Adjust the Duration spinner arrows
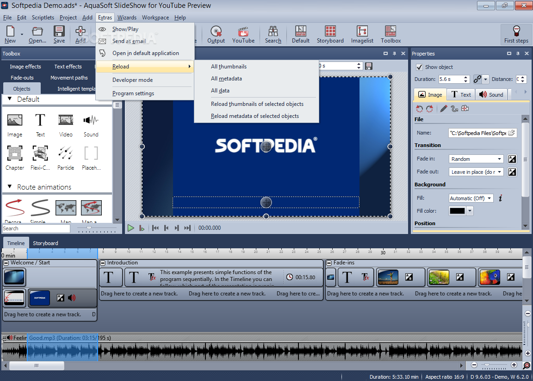 (466, 79)
